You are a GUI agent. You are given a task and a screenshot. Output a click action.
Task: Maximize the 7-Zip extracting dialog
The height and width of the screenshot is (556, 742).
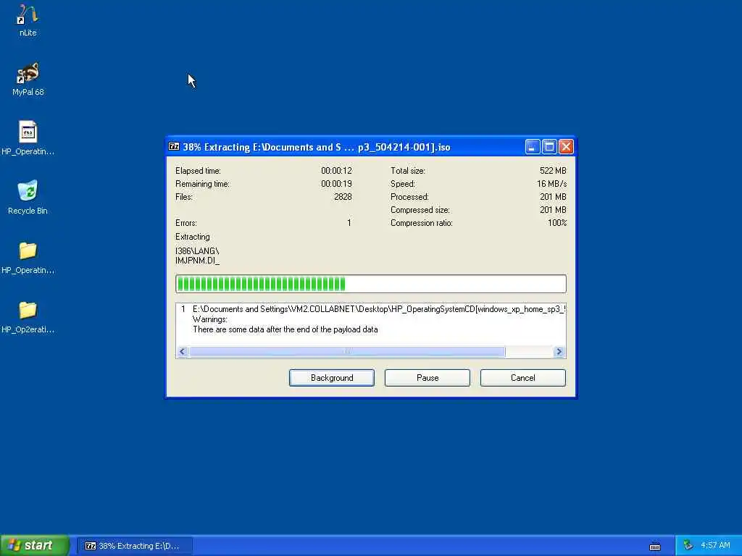549,146
